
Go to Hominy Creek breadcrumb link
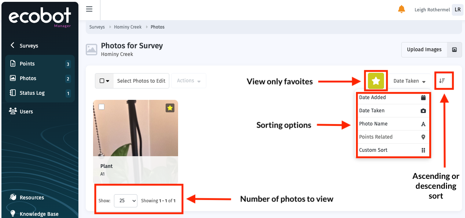[128, 27]
